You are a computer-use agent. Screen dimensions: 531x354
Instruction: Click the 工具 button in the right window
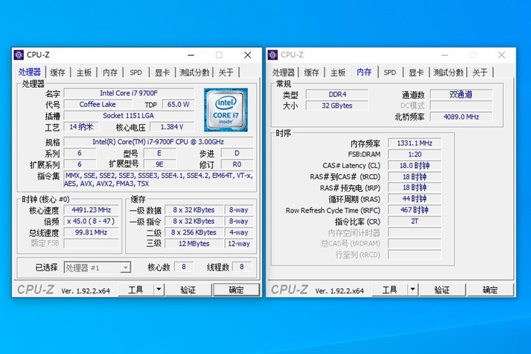coord(390,290)
